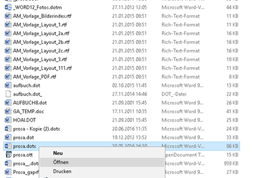Viewport: 256px width, 178px height.
Task: Click the _WORD12_Fotos.dotm file icon
Action: (8, 7)
